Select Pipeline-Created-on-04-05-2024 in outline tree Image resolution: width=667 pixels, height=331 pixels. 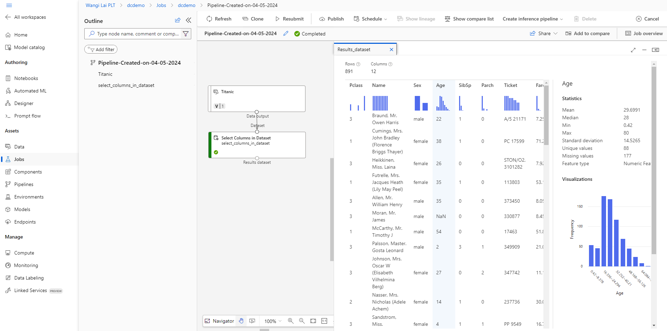pyautogui.click(x=139, y=63)
